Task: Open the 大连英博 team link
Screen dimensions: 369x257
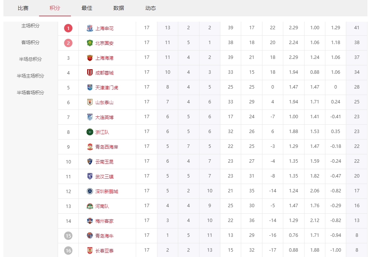Action: pyautogui.click(x=104, y=117)
